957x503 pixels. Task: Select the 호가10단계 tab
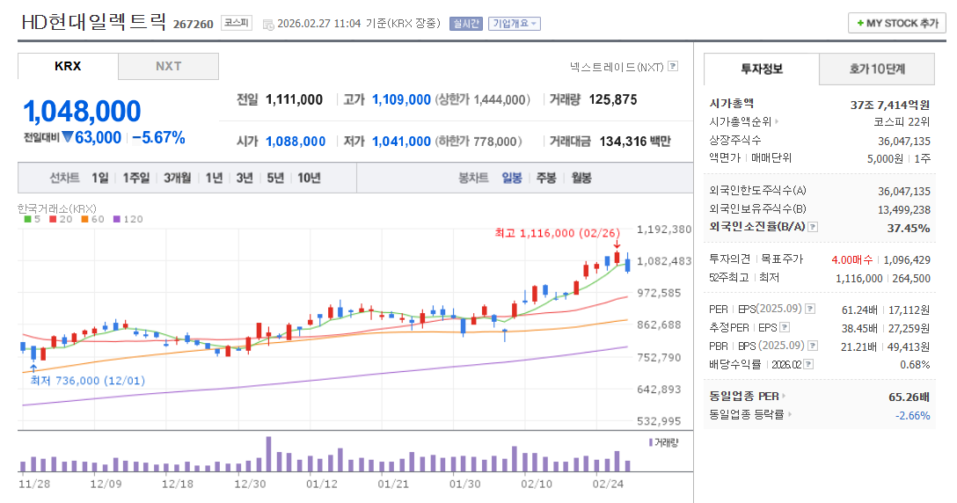876,69
